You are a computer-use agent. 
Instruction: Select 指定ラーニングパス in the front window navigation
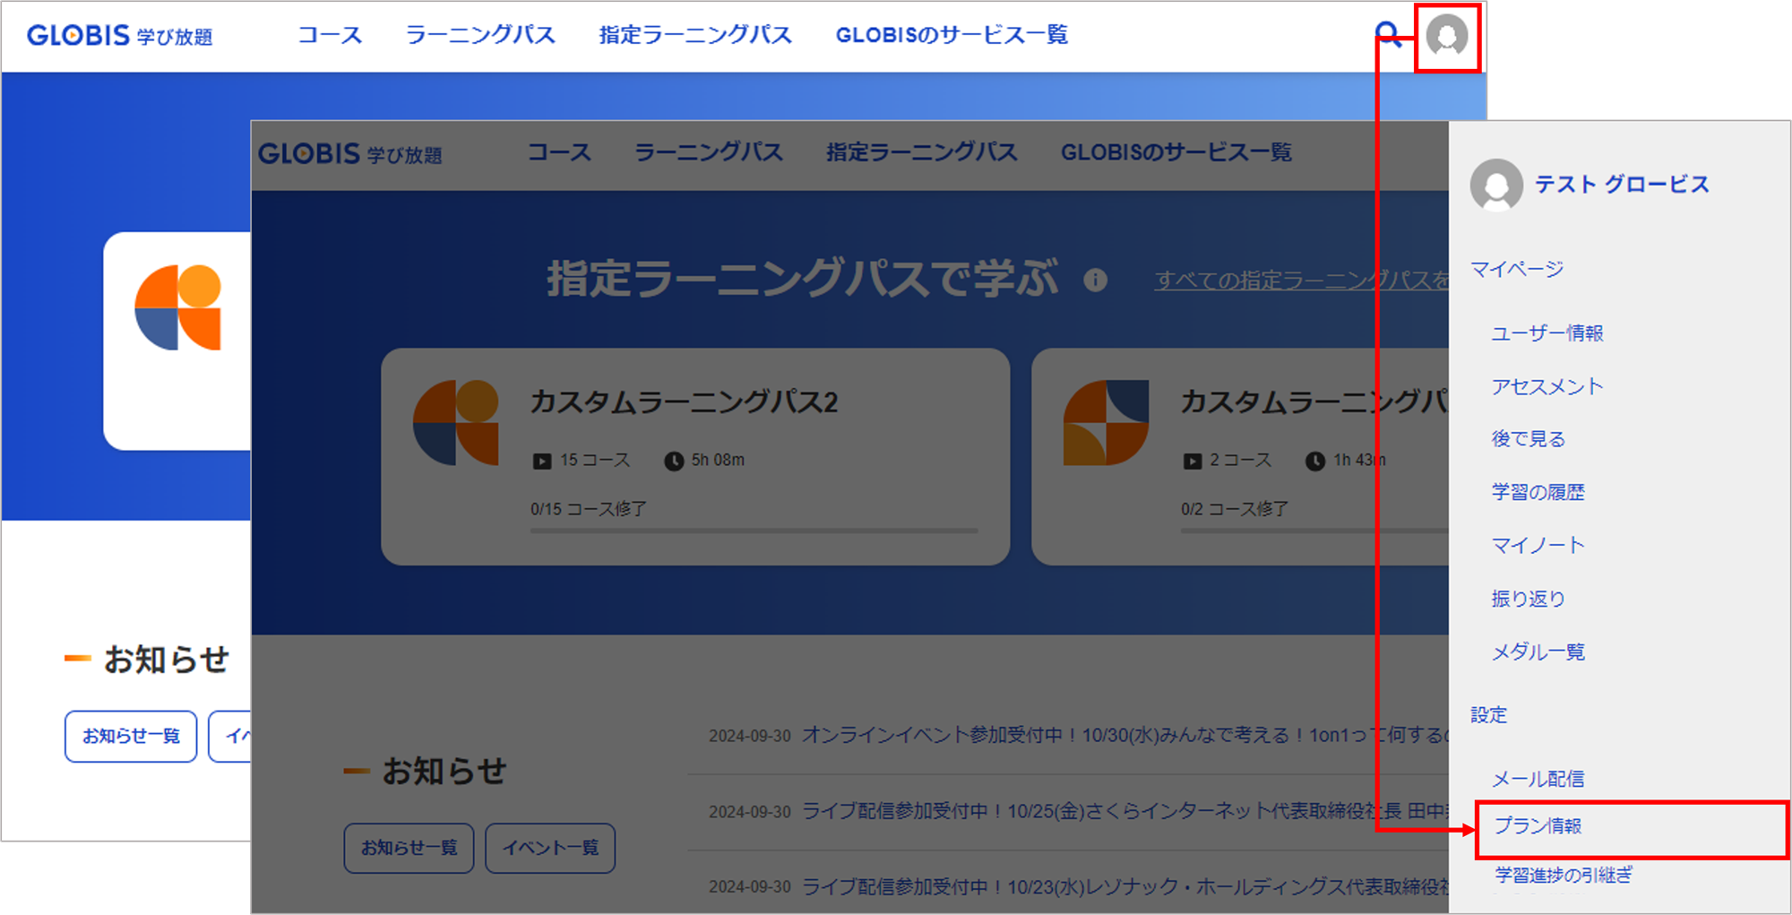(922, 152)
